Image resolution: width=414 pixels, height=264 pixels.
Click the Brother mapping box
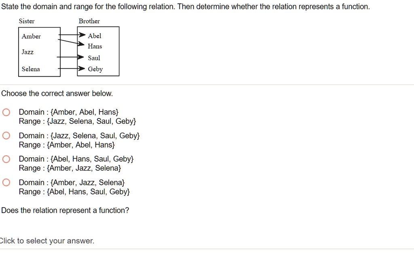click(98, 51)
